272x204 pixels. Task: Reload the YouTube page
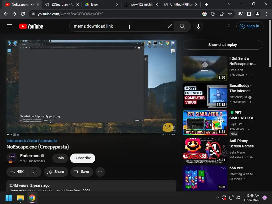coord(23,14)
